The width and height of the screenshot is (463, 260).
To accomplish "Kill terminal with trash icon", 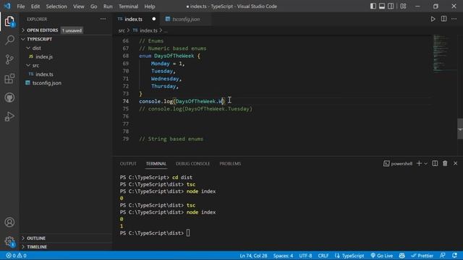I will pyautogui.click(x=445, y=164).
